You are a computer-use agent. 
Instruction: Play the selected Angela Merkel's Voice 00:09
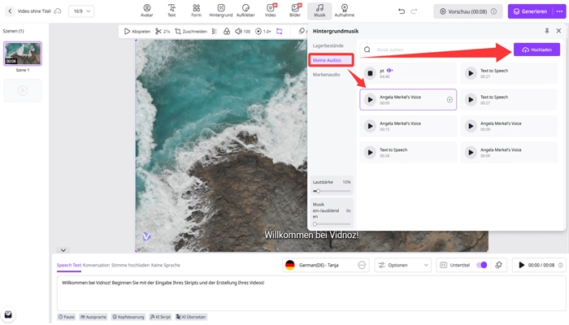[370, 100]
